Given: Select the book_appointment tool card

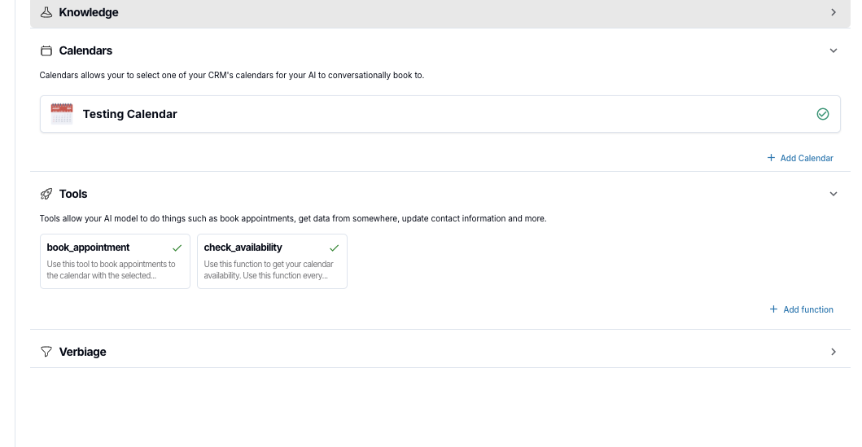Looking at the screenshot, I should [x=115, y=261].
